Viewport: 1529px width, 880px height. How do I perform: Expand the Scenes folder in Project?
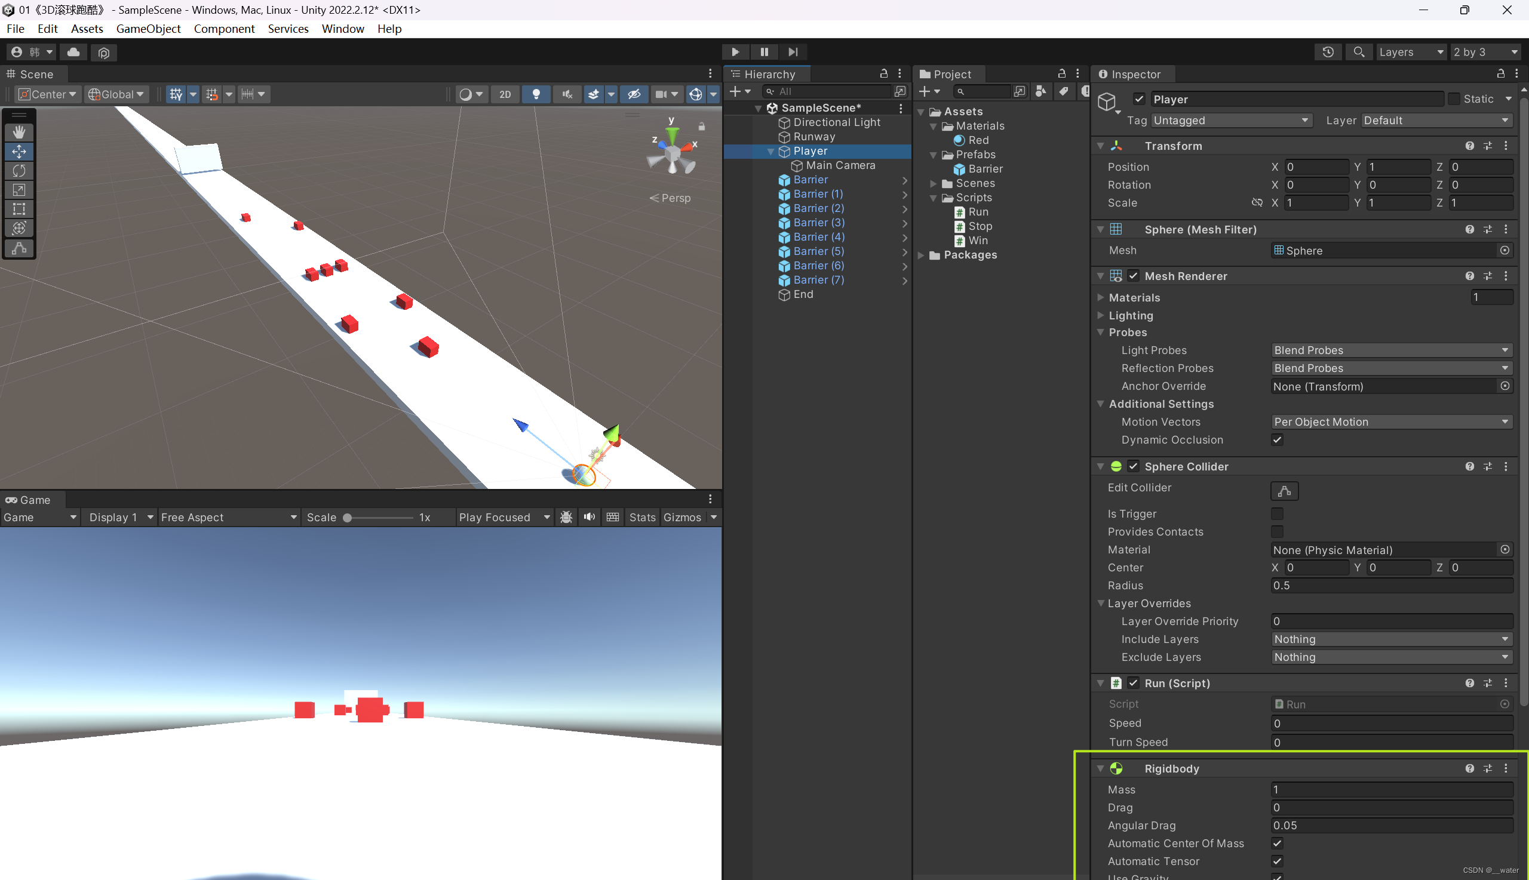pos(934,183)
